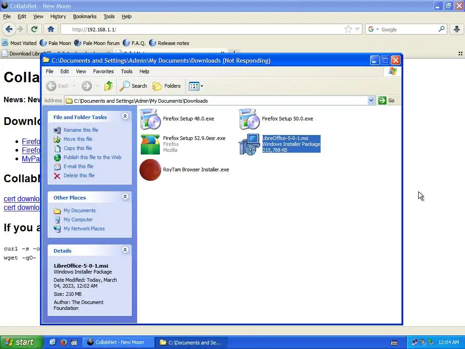465x349 pixels.
Task: Click the browser Forward arrow button
Action: (20, 29)
